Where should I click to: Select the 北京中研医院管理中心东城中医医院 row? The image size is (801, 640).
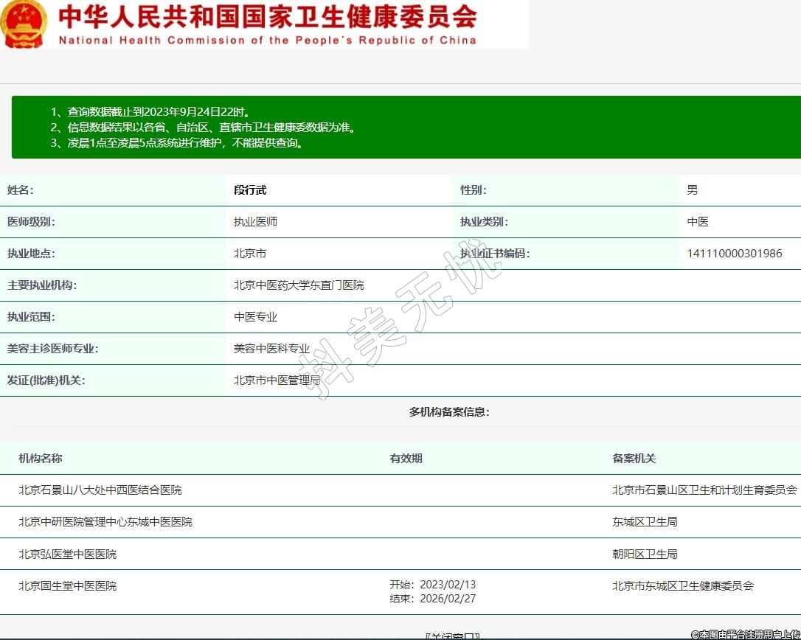pos(105,522)
